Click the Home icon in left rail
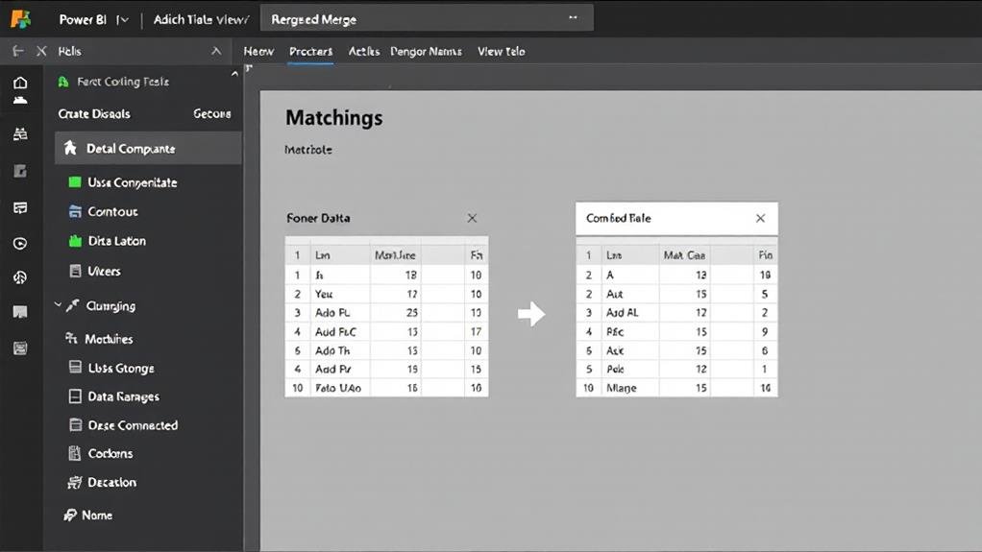The width and height of the screenshot is (982, 552). tap(20, 84)
